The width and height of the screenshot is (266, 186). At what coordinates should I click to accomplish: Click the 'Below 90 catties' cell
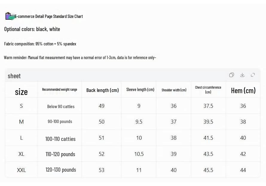pos(61,106)
